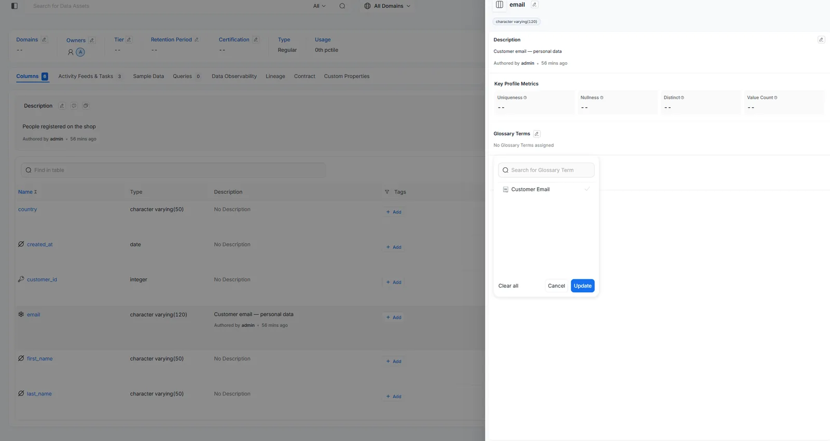Click the Glossary Terms edit icon
Image resolution: width=830 pixels, height=441 pixels.
click(537, 134)
